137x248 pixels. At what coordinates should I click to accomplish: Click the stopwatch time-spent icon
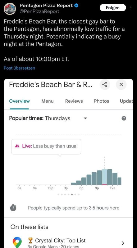pyautogui.click(x=13, y=207)
